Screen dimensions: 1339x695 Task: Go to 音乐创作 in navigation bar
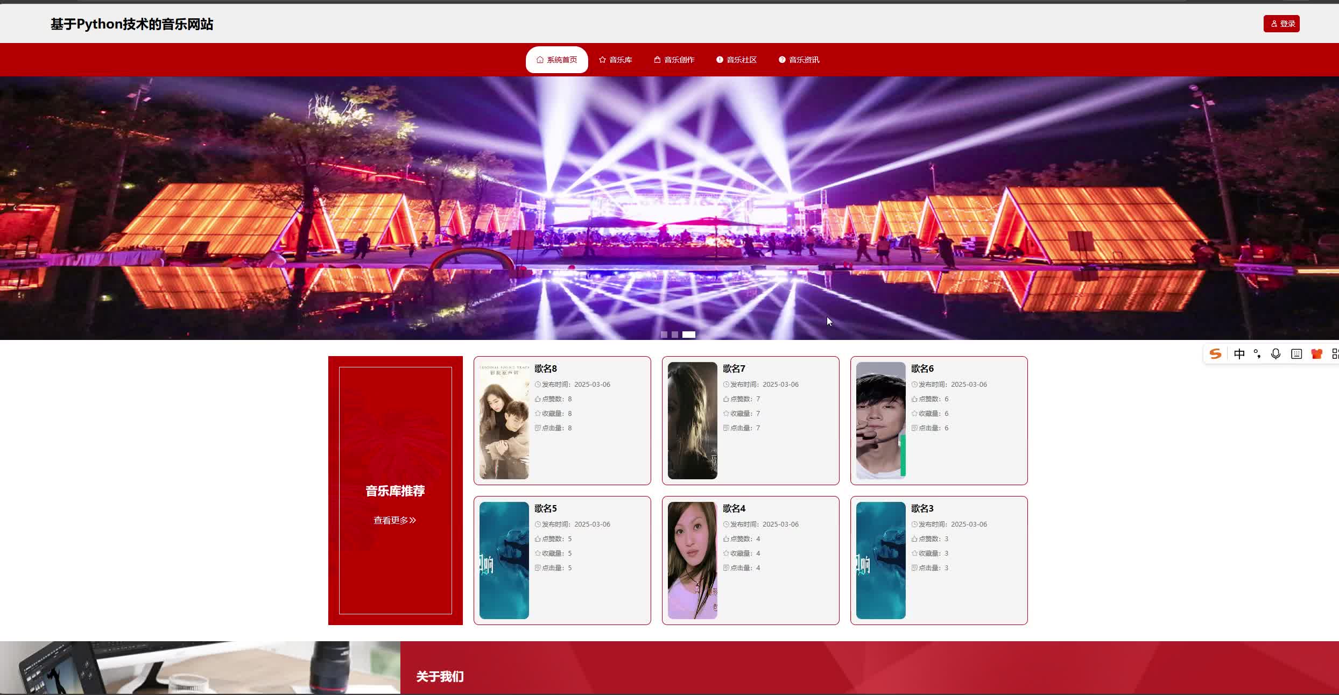pyautogui.click(x=674, y=60)
